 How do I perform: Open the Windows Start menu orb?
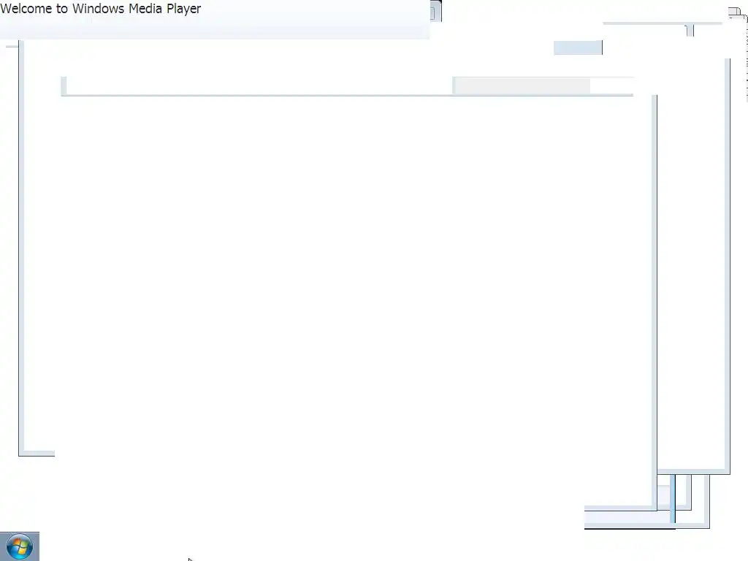point(20,546)
